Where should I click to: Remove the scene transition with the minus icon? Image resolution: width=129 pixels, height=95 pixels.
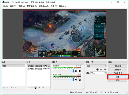coord(101,69)
